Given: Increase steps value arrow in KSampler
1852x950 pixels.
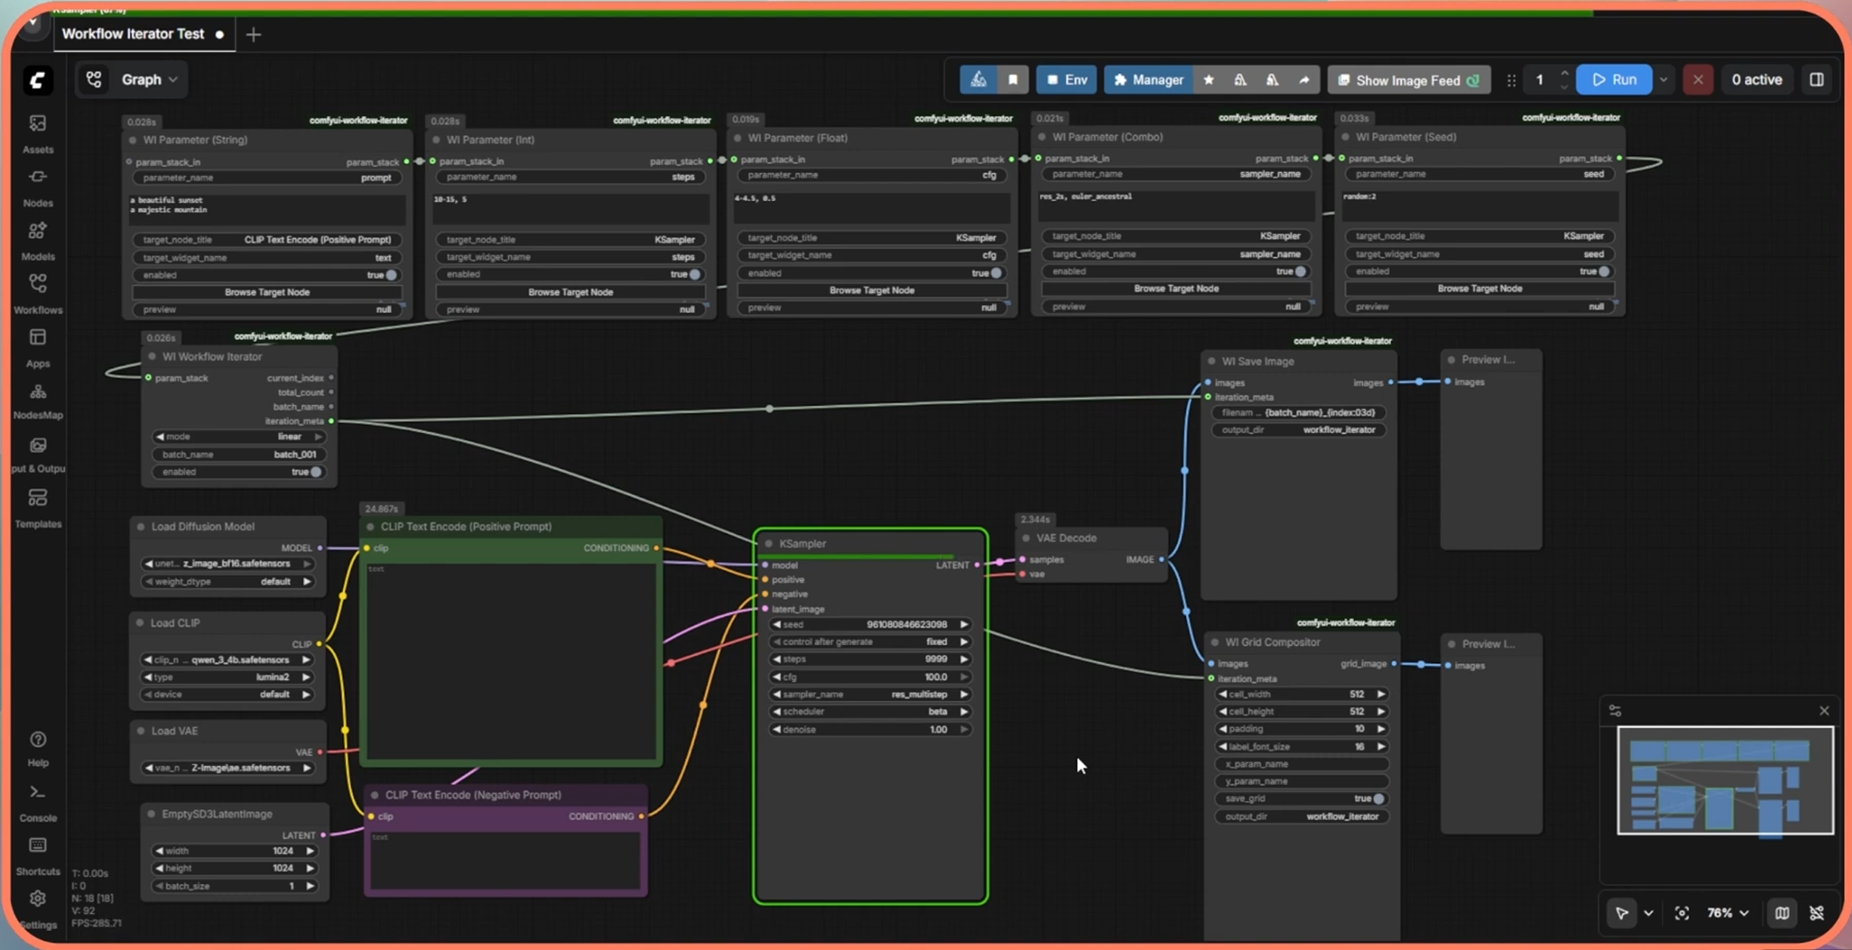Looking at the screenshot, I should click(964, 659).
